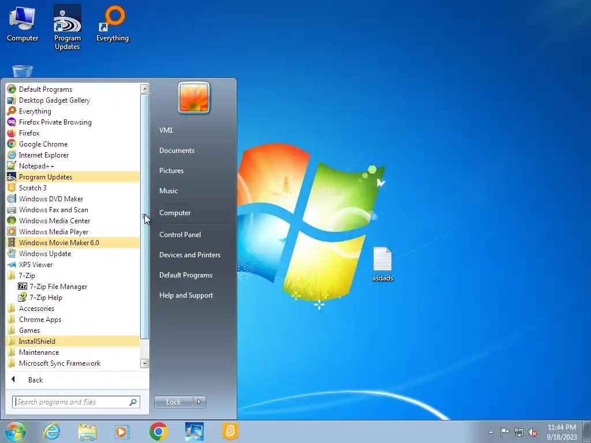
Task: Open Devices and Printers
Action: [194, 254]
